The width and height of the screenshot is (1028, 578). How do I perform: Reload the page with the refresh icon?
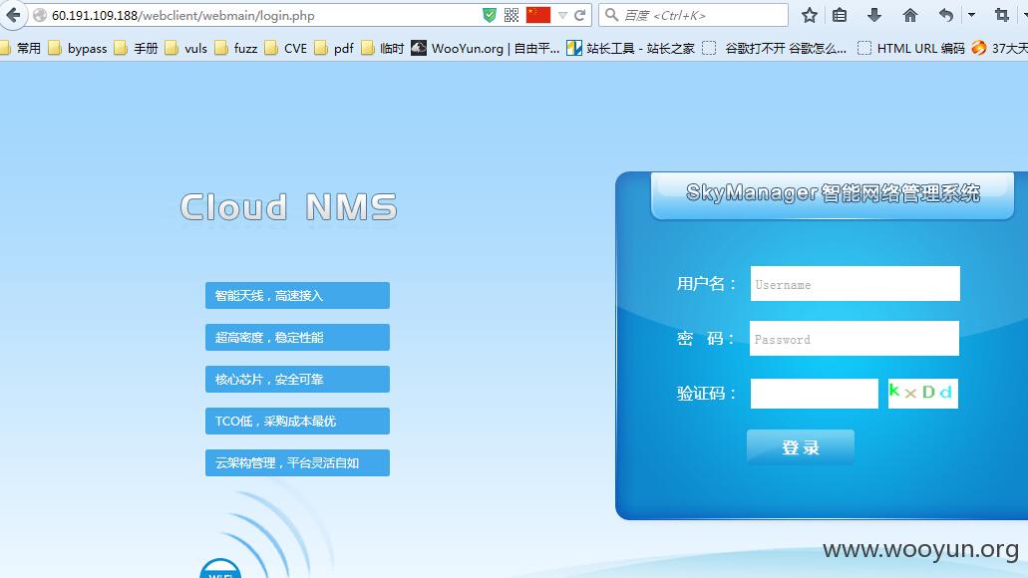tap(579, 15)
